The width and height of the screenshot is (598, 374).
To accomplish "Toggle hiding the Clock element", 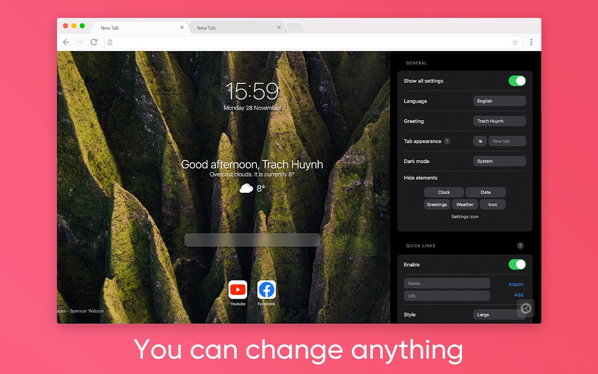I will pos(444,192).
